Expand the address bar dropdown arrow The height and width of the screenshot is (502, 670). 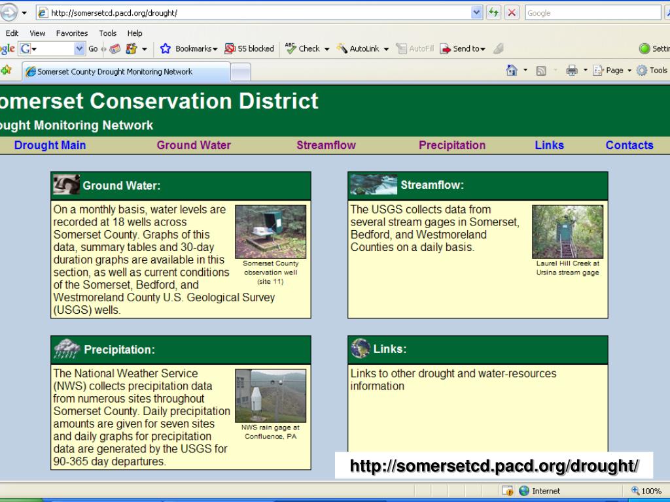click(x=476, y=13)
